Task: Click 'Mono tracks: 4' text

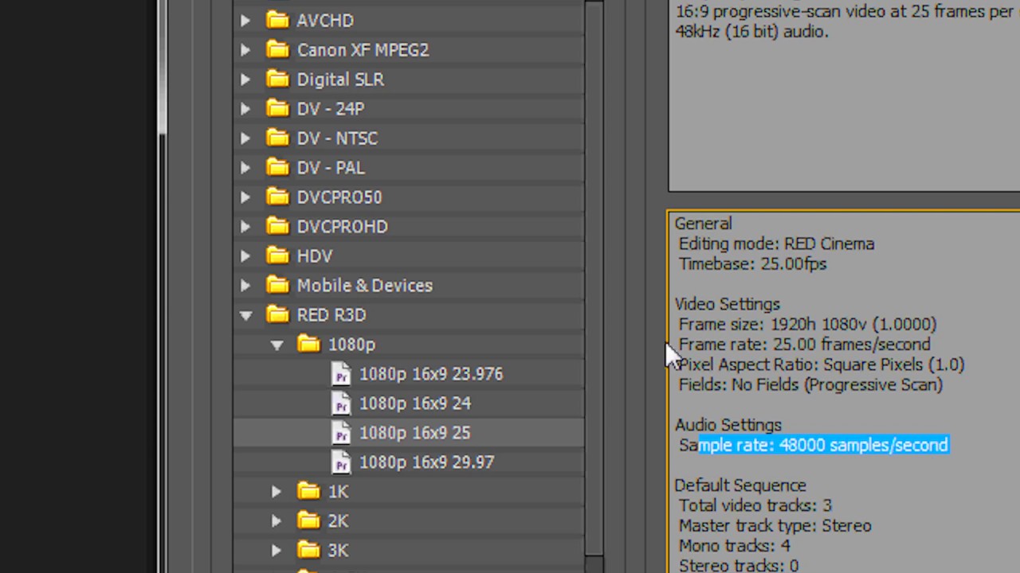Action: (734, 546)
